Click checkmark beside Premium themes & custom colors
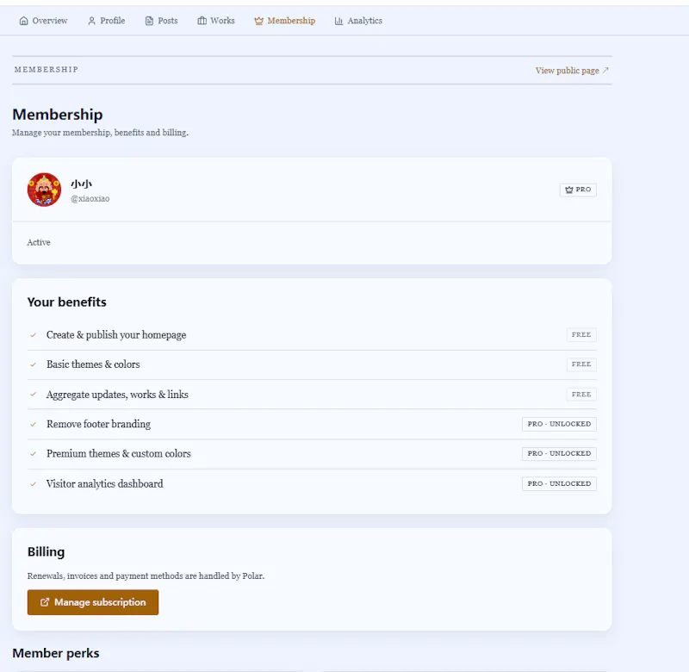Image resolution: width=689 pixels, height=672 pixels. click(33, 453)
